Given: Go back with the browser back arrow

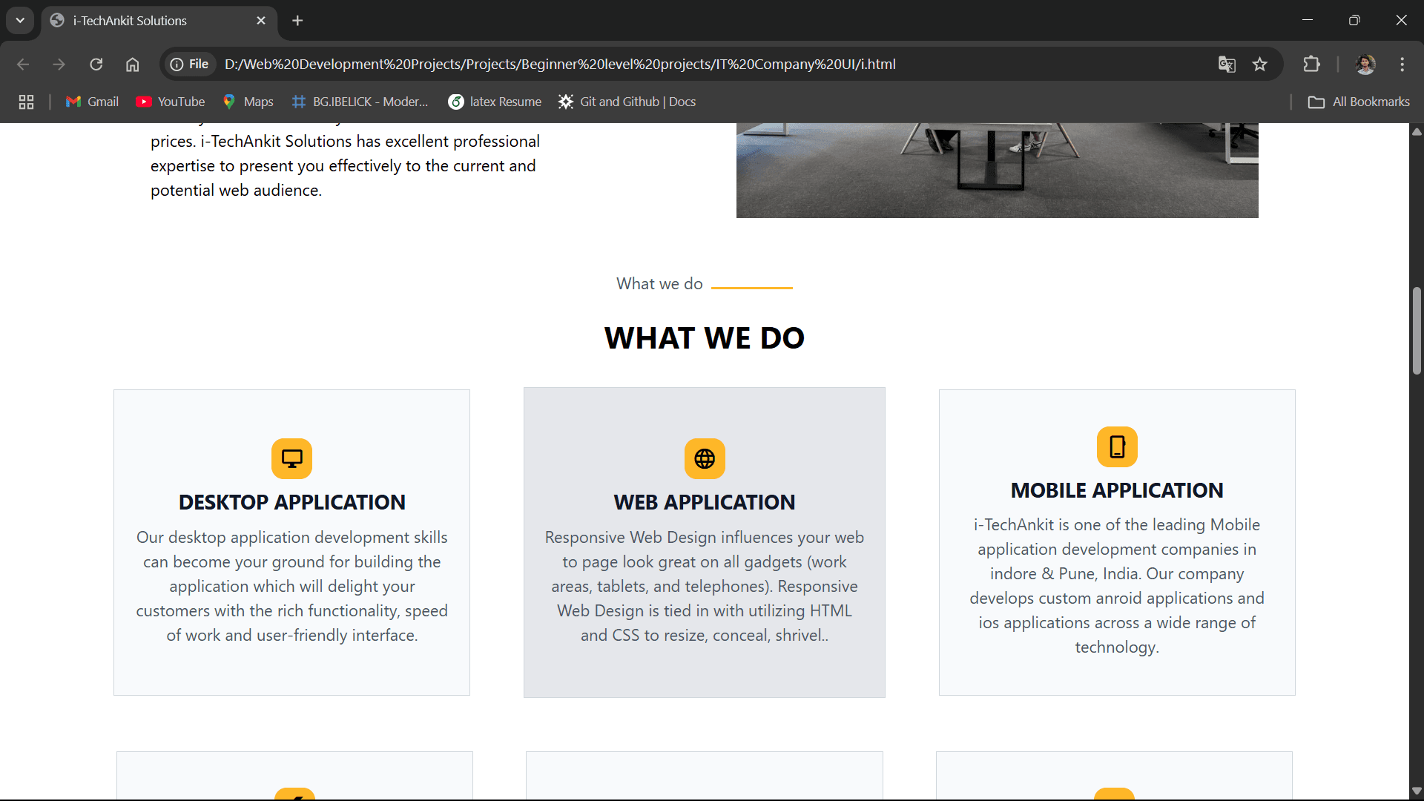Looking at the screenshot, I should tap(23, 65).
